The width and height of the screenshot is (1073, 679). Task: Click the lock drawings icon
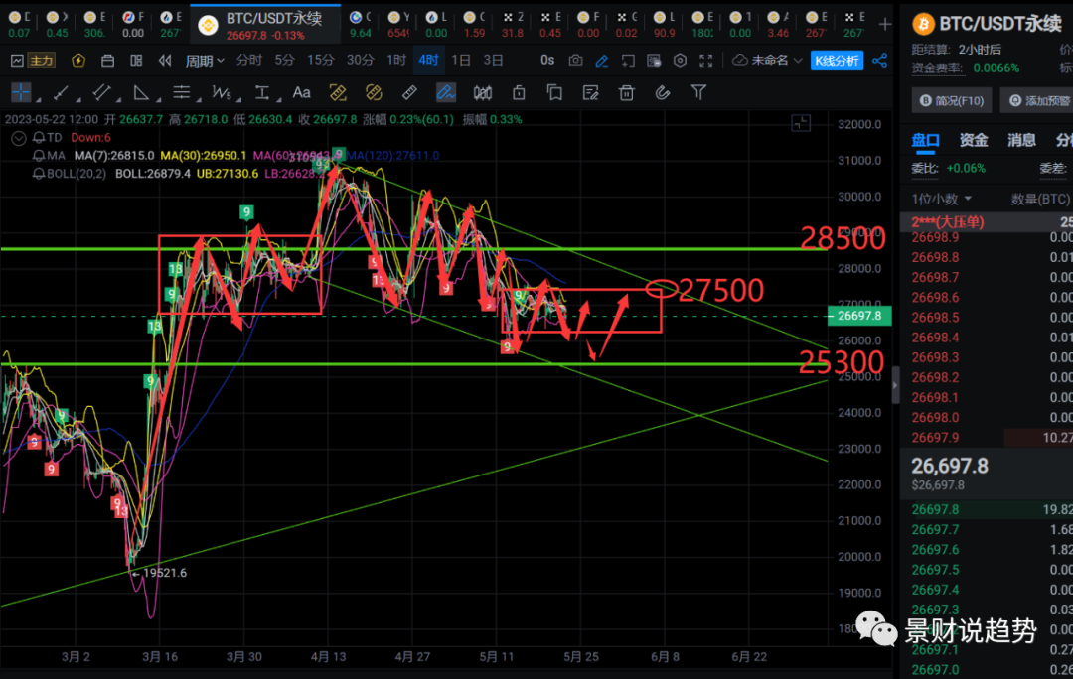click(x=519, y=92)
